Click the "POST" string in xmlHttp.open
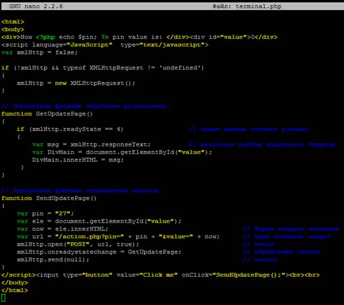The height and width of the screenshot is (305, 344). pyautogui.click(x=78, y=244)
